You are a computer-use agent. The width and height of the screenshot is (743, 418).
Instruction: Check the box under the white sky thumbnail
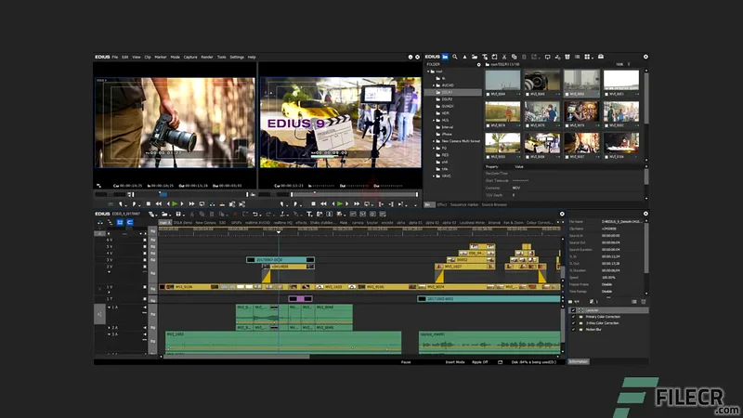pos(607,95)
